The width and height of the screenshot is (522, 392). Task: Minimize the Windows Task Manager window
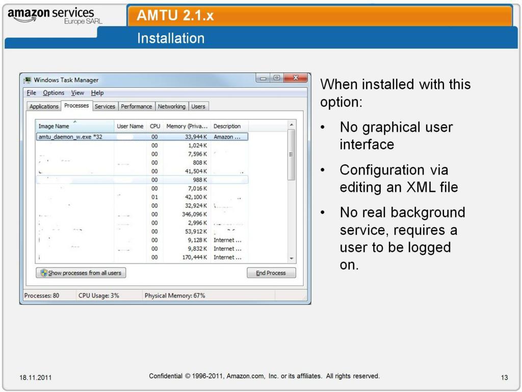click(263, 78)
